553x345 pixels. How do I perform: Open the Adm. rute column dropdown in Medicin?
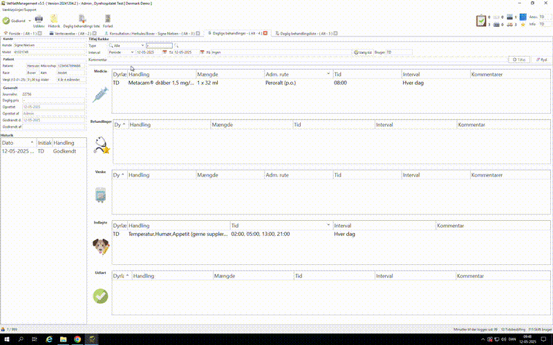(x=328, y=74)
